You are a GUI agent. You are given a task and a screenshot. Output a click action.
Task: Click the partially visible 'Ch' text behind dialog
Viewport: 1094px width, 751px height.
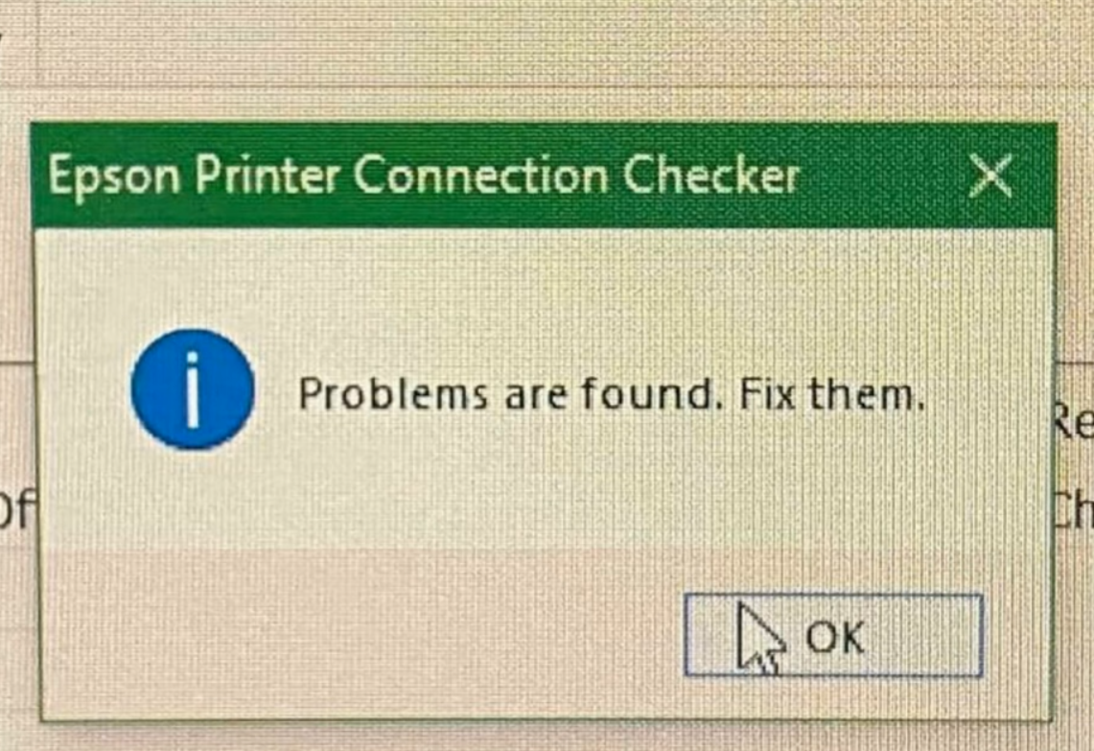[1073, 510]
